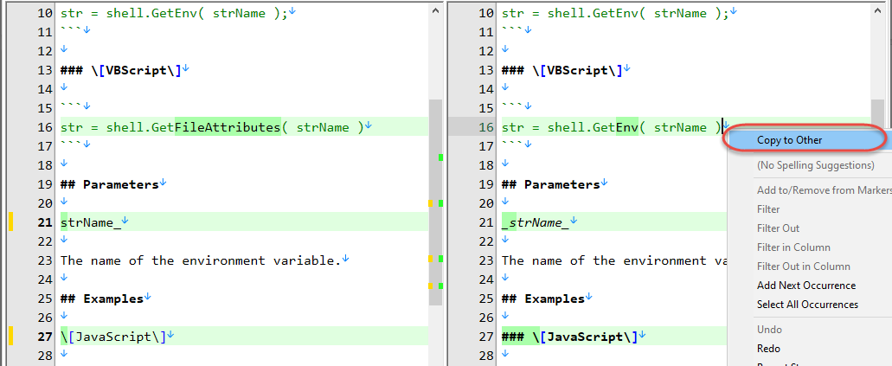Image resolution: width=892 pixels, height=366 pixels.
Task: Click line number 16 in right pane
Action: [x=486, y=127]
